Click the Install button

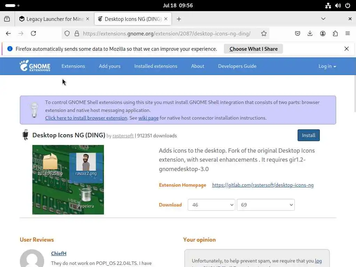click(309, 135)
